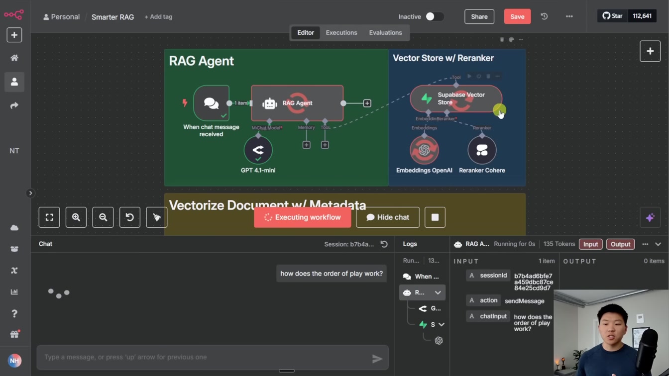Image resolution: width=669 pixels, height=376 pixels.
Task: Deactivate Supabase node via power icon
Action: 478,76
